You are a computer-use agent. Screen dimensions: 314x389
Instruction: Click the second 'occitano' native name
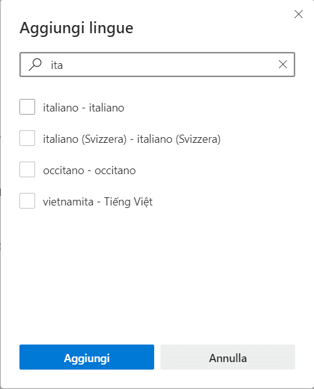115,170
